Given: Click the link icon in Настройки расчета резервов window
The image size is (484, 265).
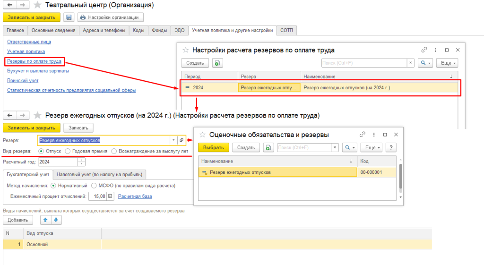Looking at the screenshot, I should [424, 50].
